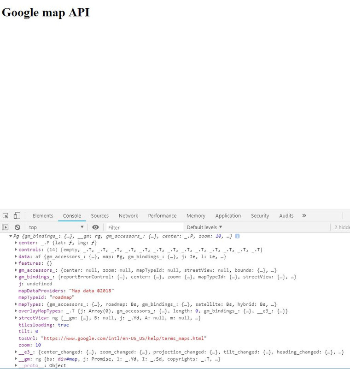Image resolution: width=350 pixels, height=369 pixels.
Task: Open the Application tab
Action: coord(228,215)
